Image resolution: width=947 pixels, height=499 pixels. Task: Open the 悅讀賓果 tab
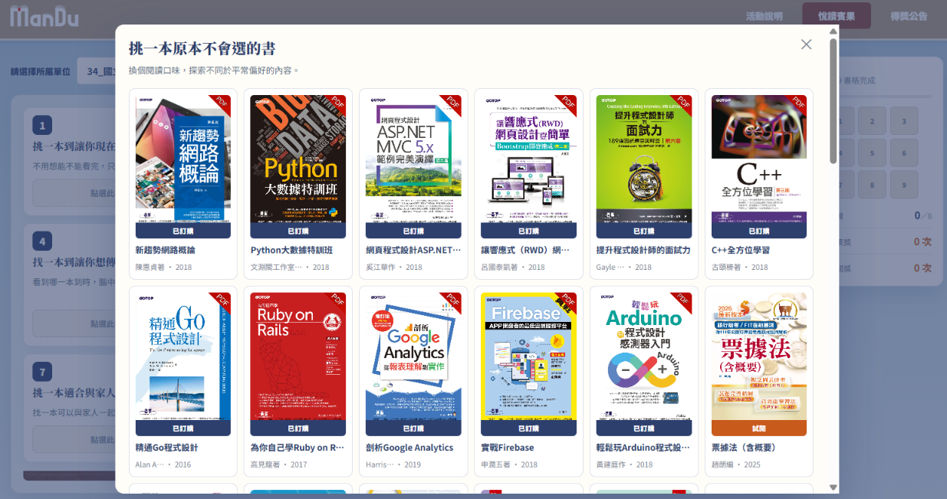coord(837,16)
